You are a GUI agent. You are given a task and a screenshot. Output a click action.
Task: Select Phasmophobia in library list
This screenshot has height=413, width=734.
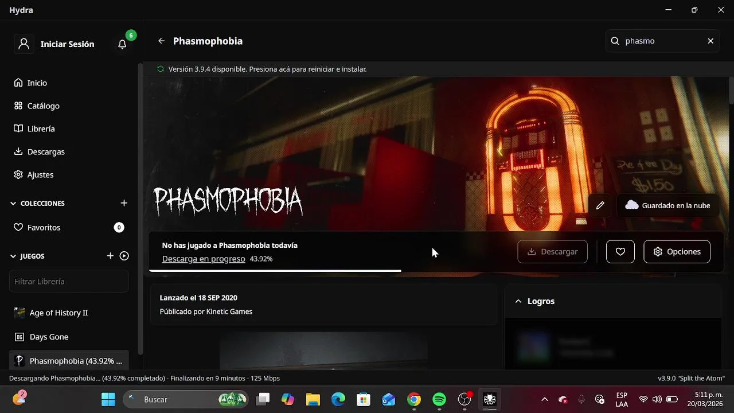pos(69,361)
